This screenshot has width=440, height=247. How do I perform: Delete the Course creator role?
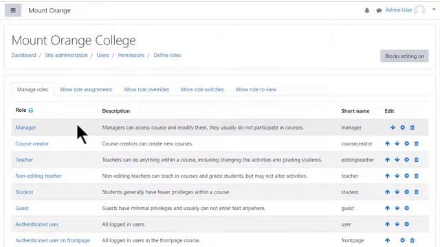[417, 143]
